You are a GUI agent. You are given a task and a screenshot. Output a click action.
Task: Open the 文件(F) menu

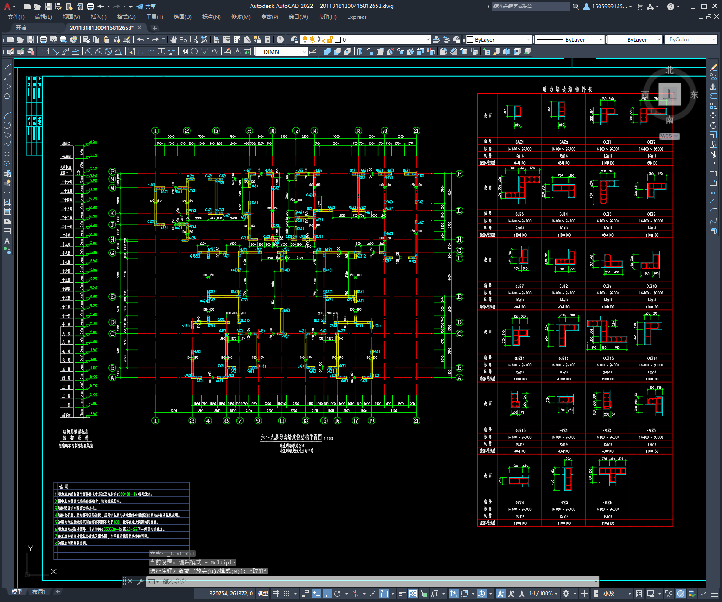(16, 17)
